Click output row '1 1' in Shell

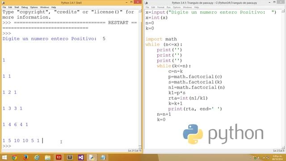tap(7, 76)
